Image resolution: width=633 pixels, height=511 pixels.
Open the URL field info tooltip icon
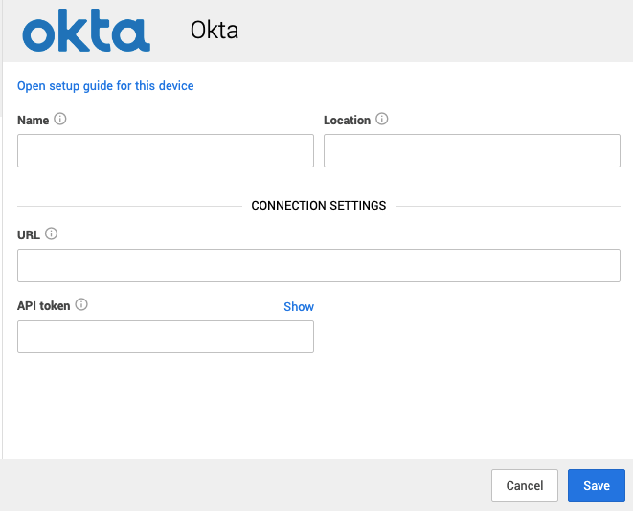pyautogui.click(x=52, y=233)
